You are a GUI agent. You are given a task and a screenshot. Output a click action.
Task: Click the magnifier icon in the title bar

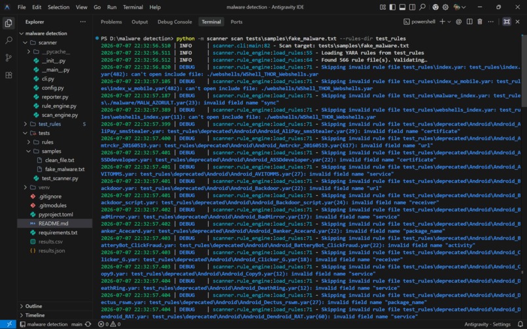pyautogui.click(x=422, y=7)
